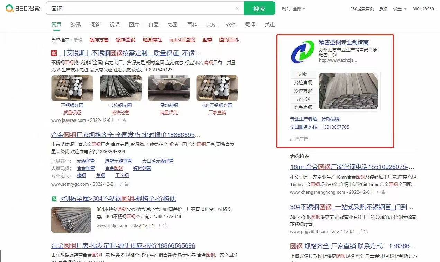Click the green 优 badge beside 创拓金属
440x262 pixels.
(x=54, y=199)
